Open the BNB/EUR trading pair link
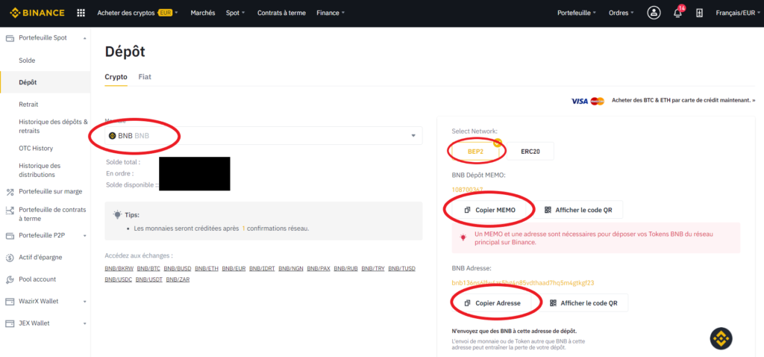Image resolution: width=764 pixels, height=357 pixels. (x=234, y=269)
